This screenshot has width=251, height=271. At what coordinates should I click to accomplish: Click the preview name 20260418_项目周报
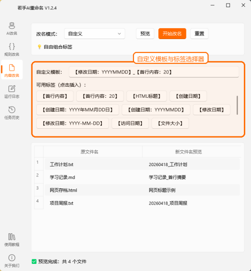pos(168,203)
